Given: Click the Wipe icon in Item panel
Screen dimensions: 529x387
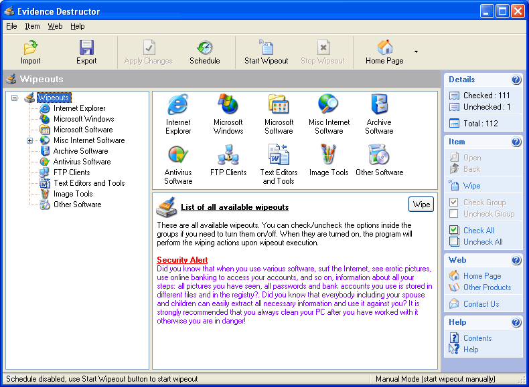Looking at the screenshot, I should (454, 185).
